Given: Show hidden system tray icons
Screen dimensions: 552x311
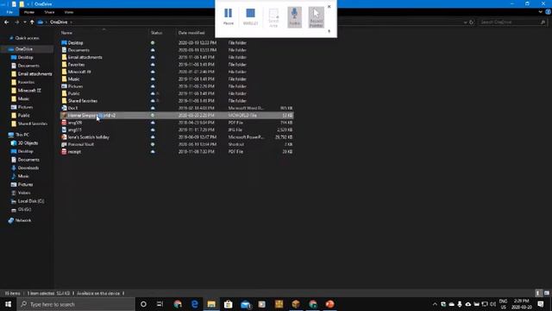Looking at the screenshot, I should coord(435,304).
